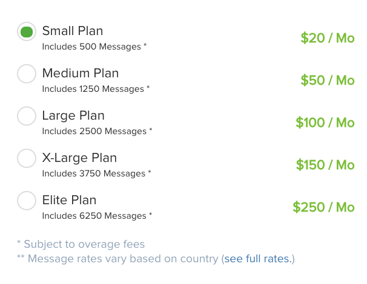Image resolution: width=367 pixels, height=284 pixels.
Task: Click the Includes 6250 Messages text
Action: tap(97, 216)
